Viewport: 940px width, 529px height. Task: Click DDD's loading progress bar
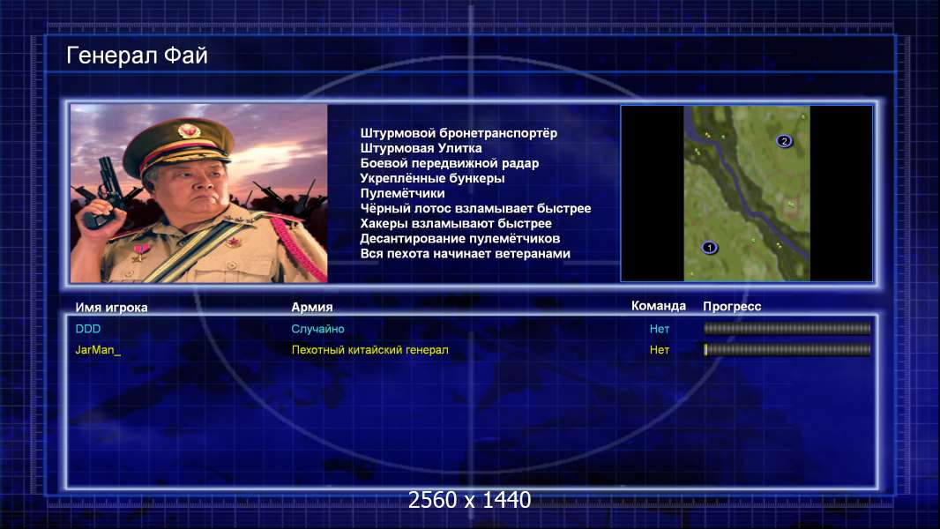(x=787, y=328)
